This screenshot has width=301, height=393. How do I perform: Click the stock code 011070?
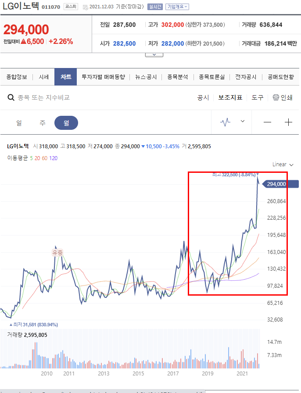tap(51, 7)
